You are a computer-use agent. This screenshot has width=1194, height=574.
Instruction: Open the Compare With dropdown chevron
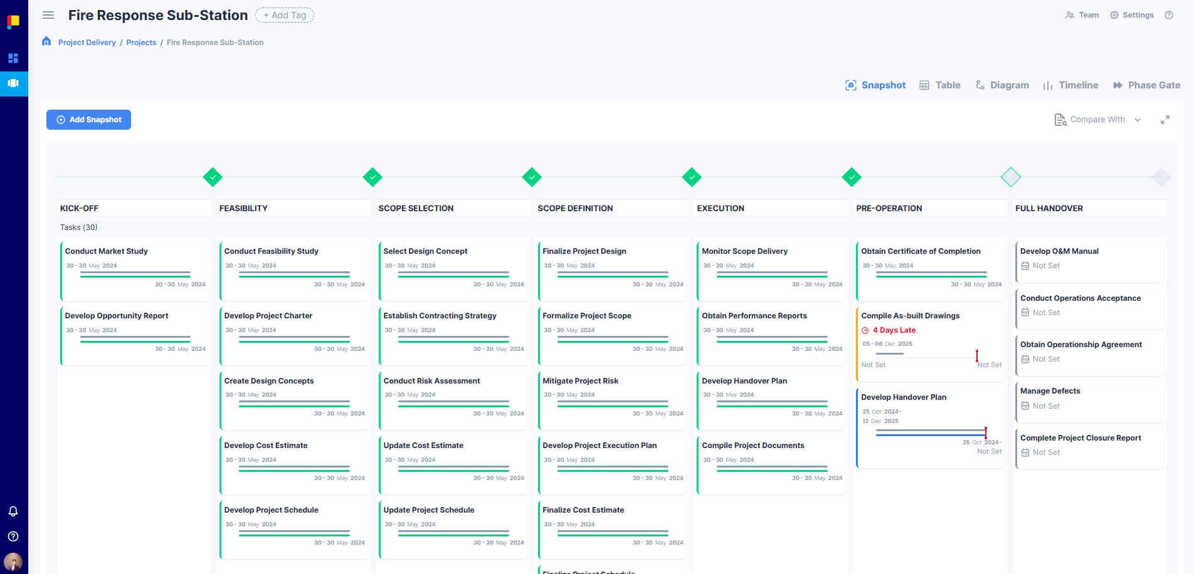click(1138, 119)
